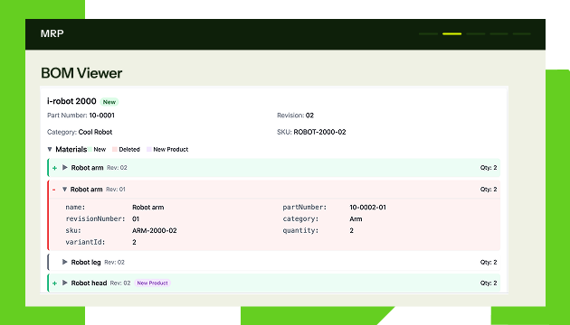
Task: Collapse Robot arm Rev: 01 row
Action: point(65,189)
